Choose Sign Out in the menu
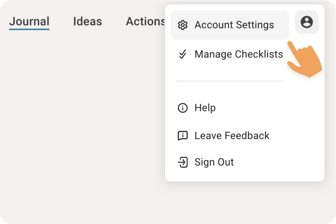This screenshot has height=224, width=336. (x=230, y=162)
